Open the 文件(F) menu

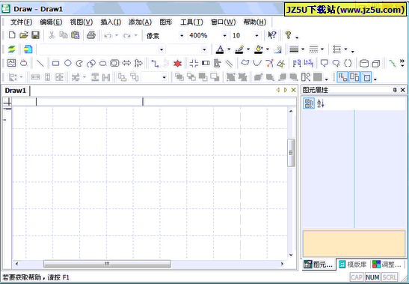(21, 22)
